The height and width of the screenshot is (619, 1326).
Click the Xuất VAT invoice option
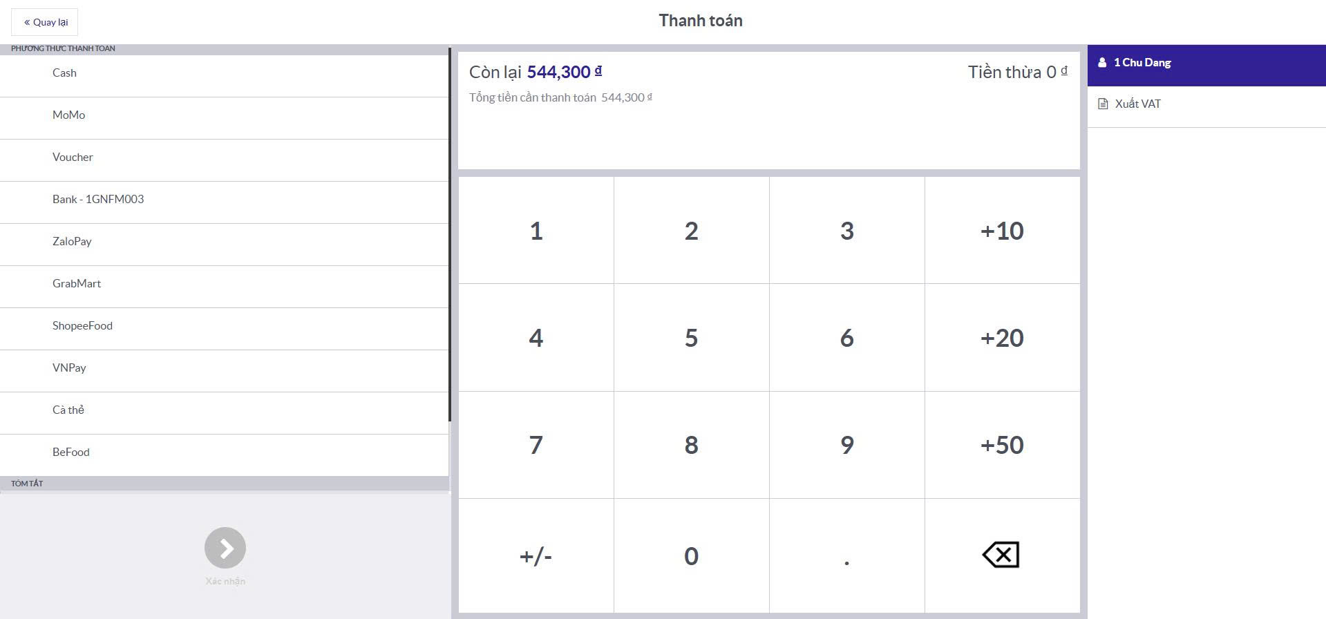point(1137,104)
